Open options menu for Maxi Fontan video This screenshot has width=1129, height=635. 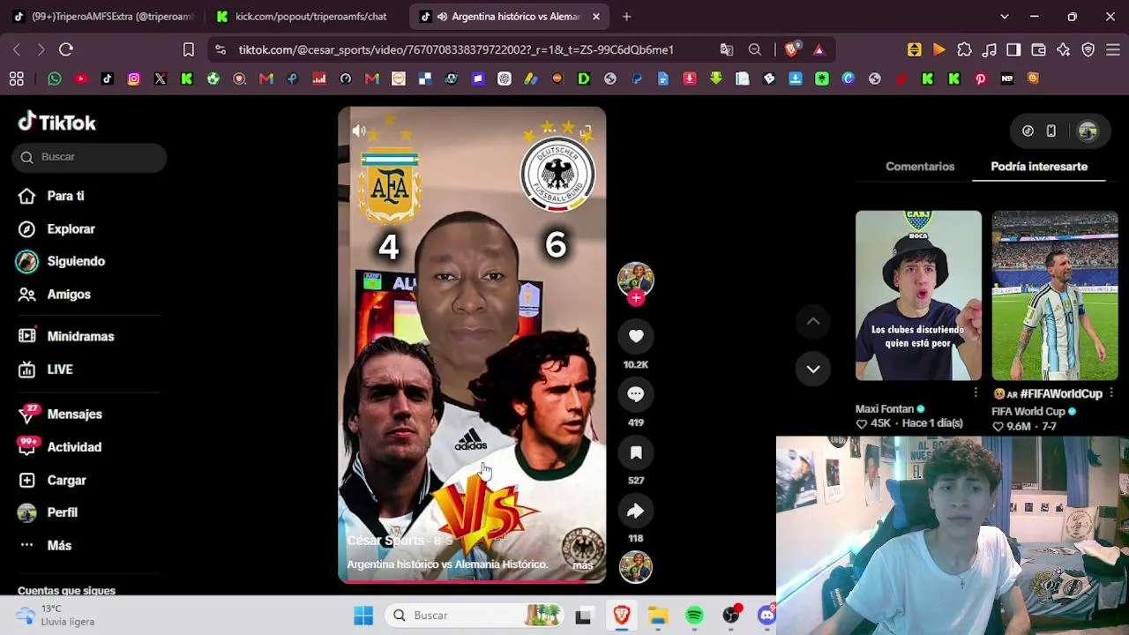click(x=976, y=392)
